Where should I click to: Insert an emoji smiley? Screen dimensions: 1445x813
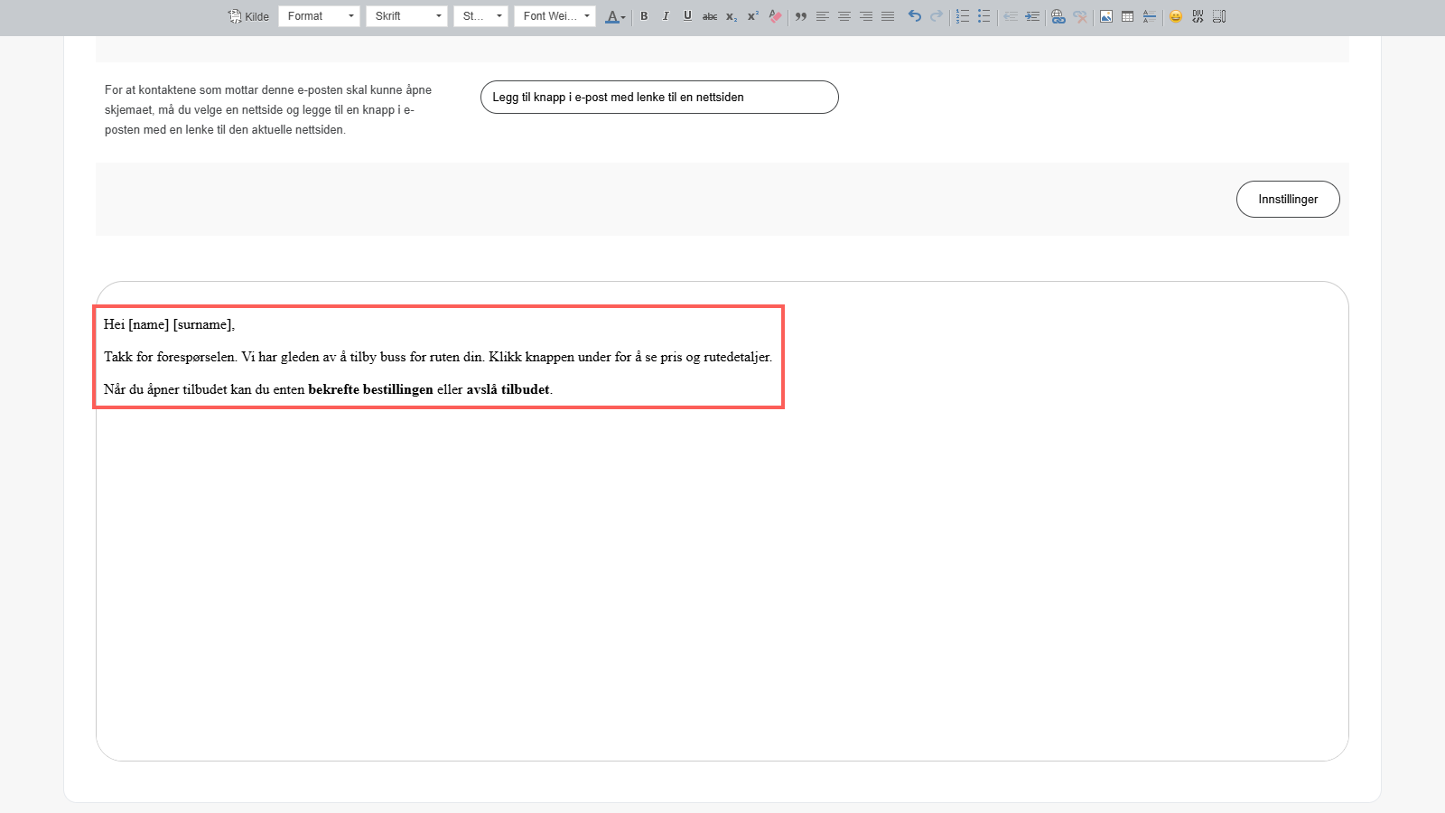click(1176, 16)
